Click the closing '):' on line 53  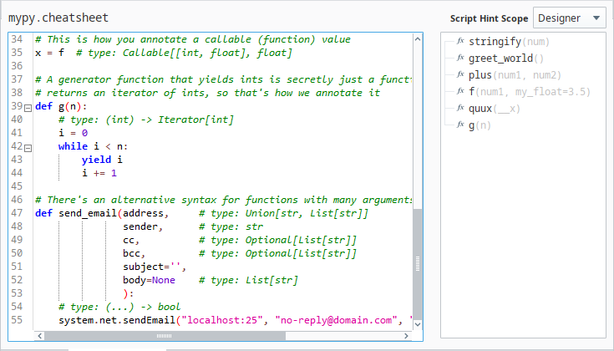(129, 293)
